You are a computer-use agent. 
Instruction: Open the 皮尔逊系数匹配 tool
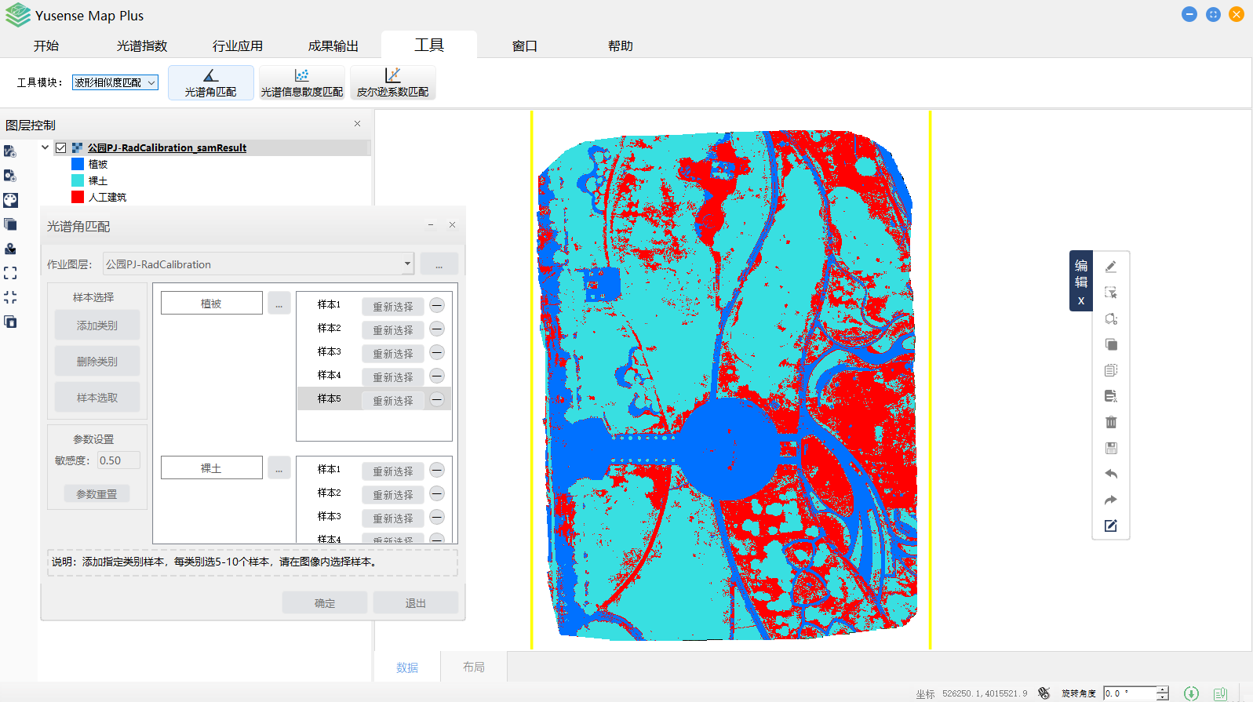point(392,82)
